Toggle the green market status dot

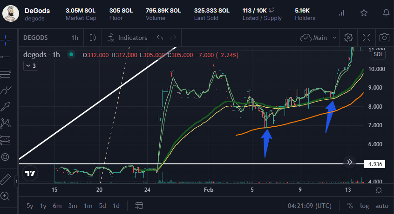coord(71,54)
